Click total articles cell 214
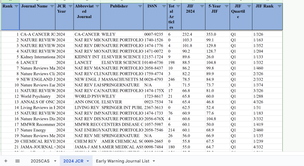 click(x=174, y=130)
